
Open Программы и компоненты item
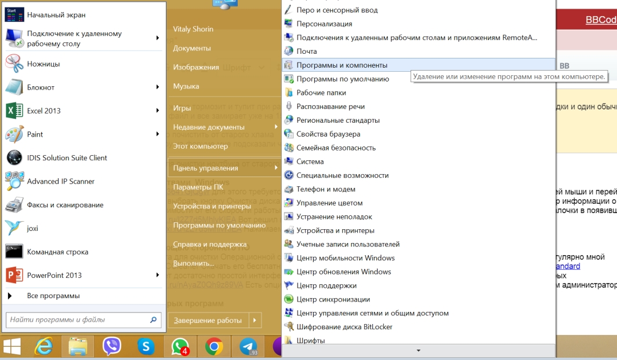tap(342, 65)
